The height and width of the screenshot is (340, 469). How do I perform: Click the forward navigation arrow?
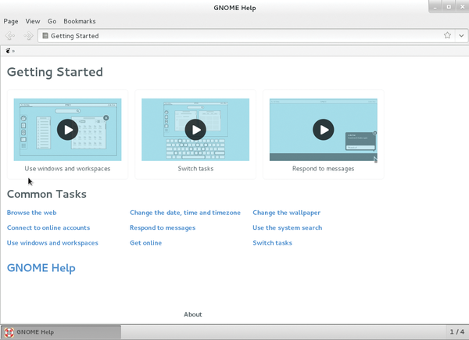coord(28,36)
